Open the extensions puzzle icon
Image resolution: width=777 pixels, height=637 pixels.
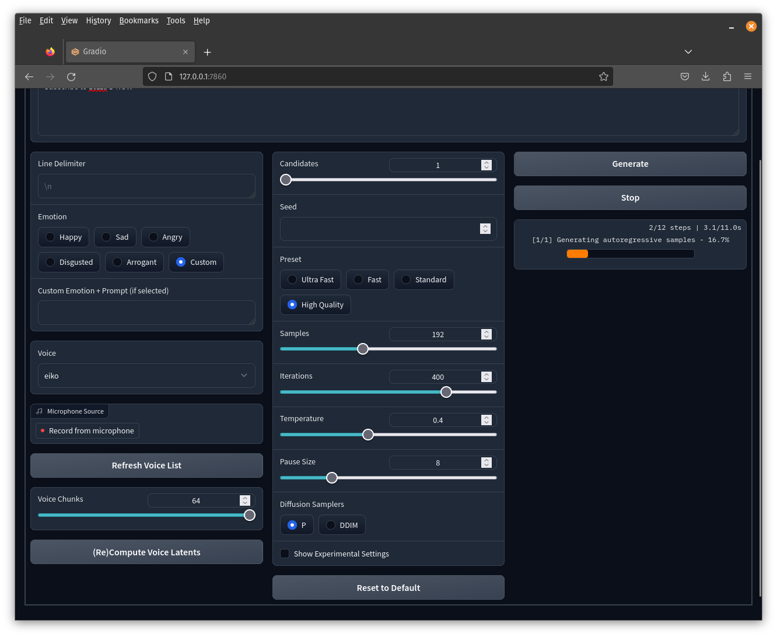pyautogui.click(x=727, y=76)
